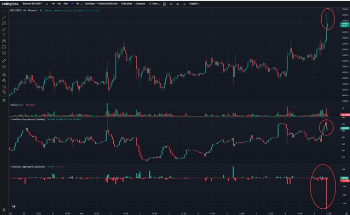Click the green open interest value label
Viewport: 350px width, 215px height.
[x=345, y=128]
